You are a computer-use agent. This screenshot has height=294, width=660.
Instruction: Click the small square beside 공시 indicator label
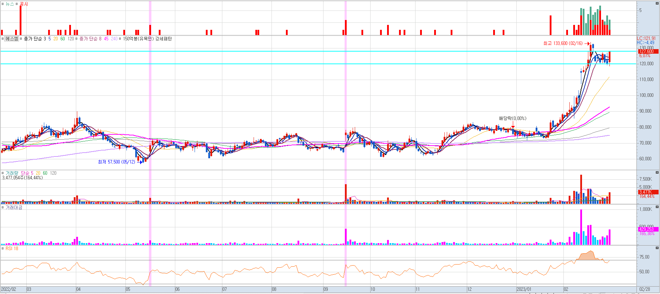pos(17,4)
